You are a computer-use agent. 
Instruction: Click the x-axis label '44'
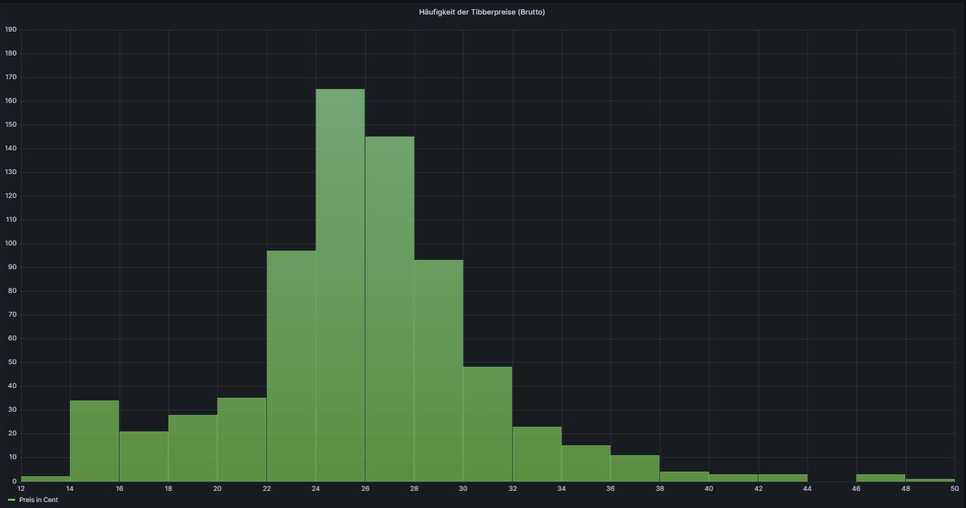click(807, 489)
